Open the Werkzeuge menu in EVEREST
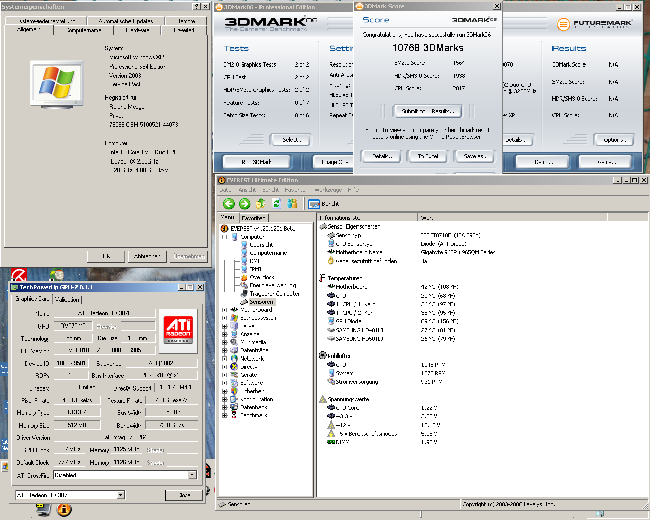The image size is (650, 520). pyautogui.click(x=328, y=190)
